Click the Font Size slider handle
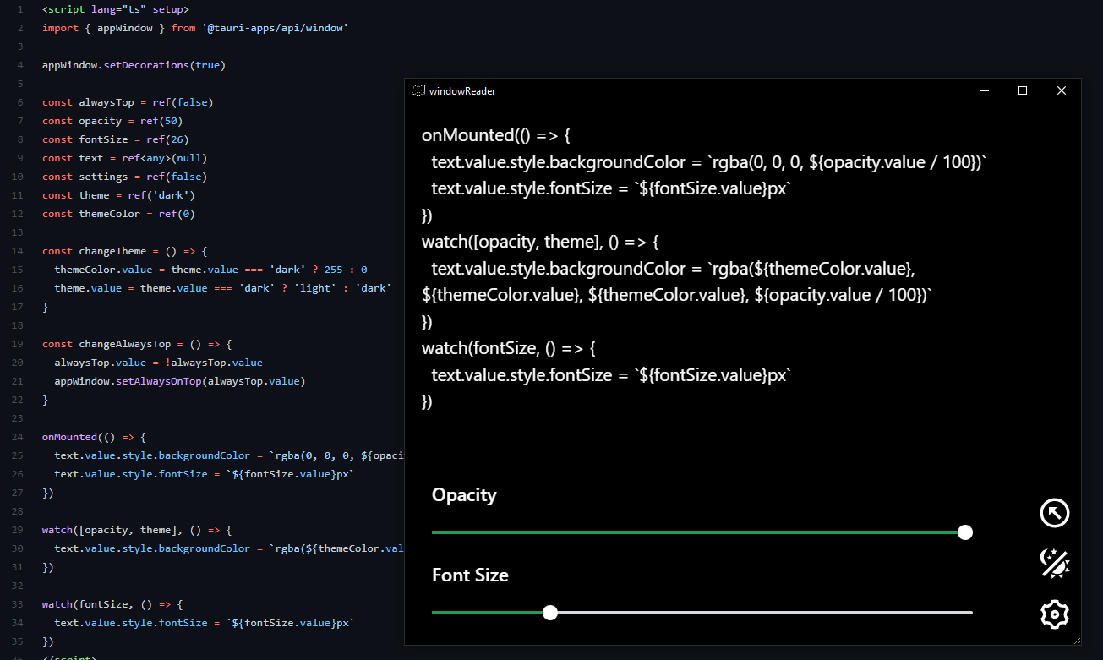Image resolution: width=1103 pixels, height=660 pixels. tap(549, 612)
